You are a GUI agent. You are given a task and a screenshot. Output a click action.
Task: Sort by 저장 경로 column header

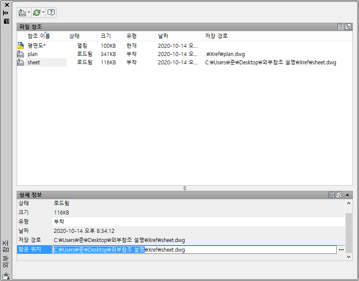[x=277, y=36]
